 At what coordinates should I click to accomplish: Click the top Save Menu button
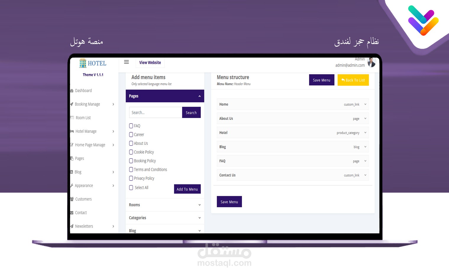click(x=322, y=80)
